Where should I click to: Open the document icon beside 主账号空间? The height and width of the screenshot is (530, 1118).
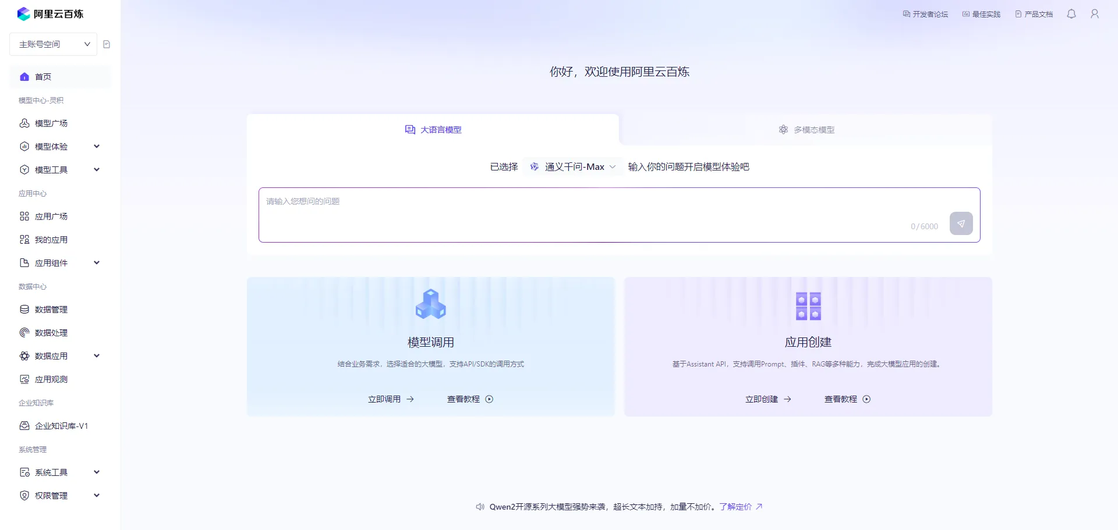pos(107,44)
